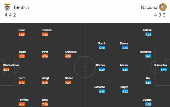Viewport: 170px width, 107px height.
Task: Click Borges's 6.52 rating badge
Action: click(x=125, y=91)
